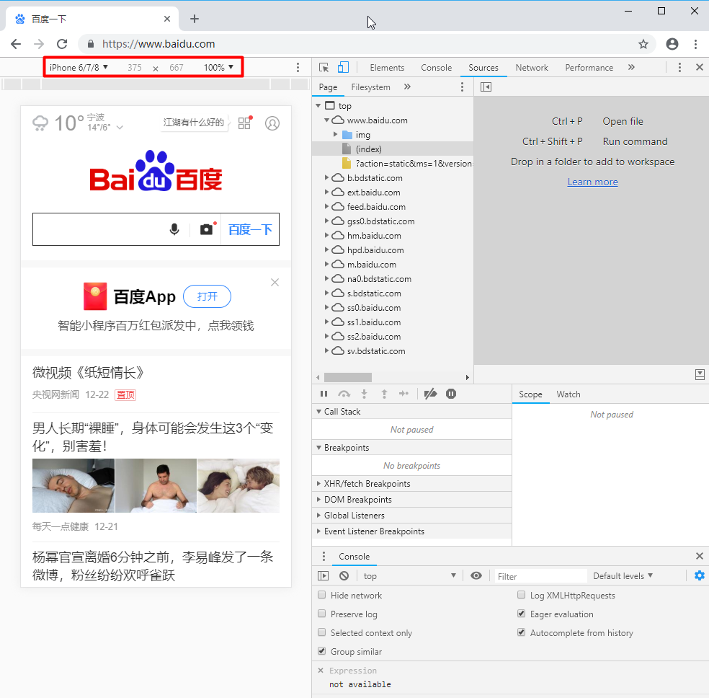Show more navigator tabs next to Filesystem
Screen dimensions: 709x698
point(407,87)
